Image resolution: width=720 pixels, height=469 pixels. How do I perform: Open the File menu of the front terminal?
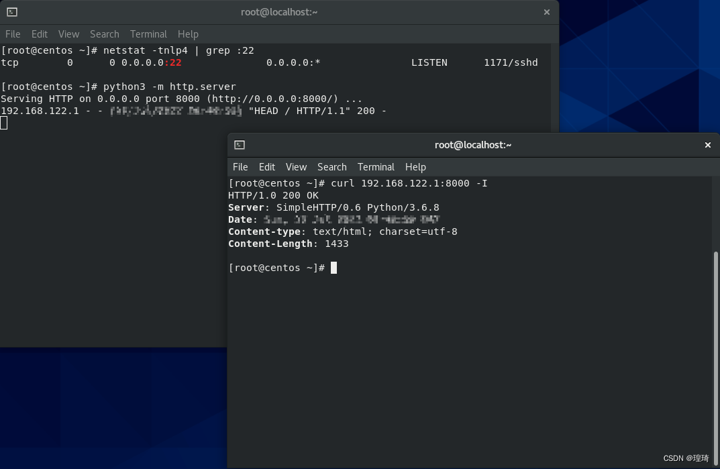coord(240,166)
